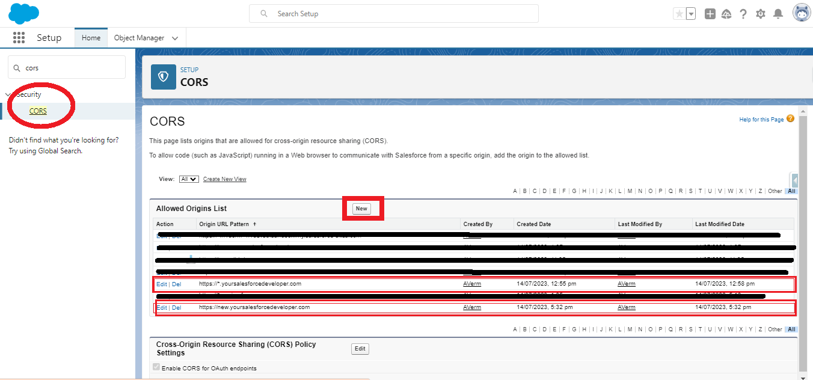Focus the Search Setup field
The image size is (813, 380).
pos(394,13)
